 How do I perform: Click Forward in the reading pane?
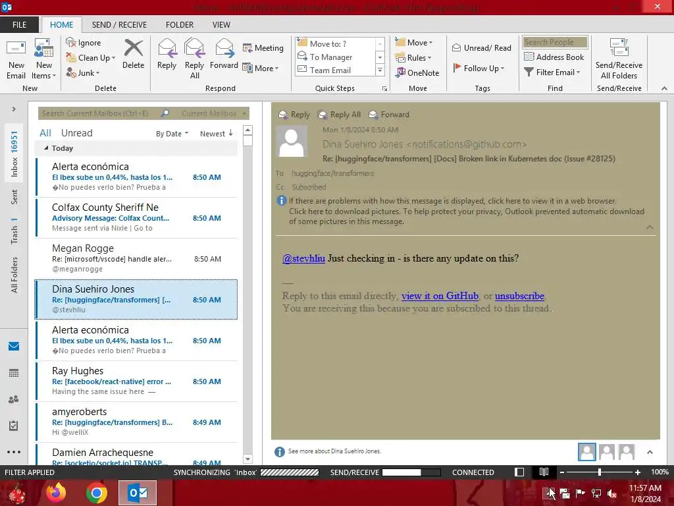click(389, 115)
